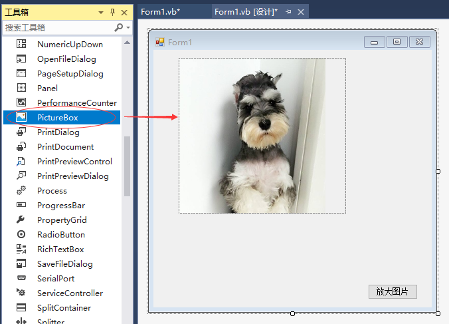Click the NumericUpDown label
The width and height of the screenshot is (449, 324).
pyautogui.click(x=70, y=45)
